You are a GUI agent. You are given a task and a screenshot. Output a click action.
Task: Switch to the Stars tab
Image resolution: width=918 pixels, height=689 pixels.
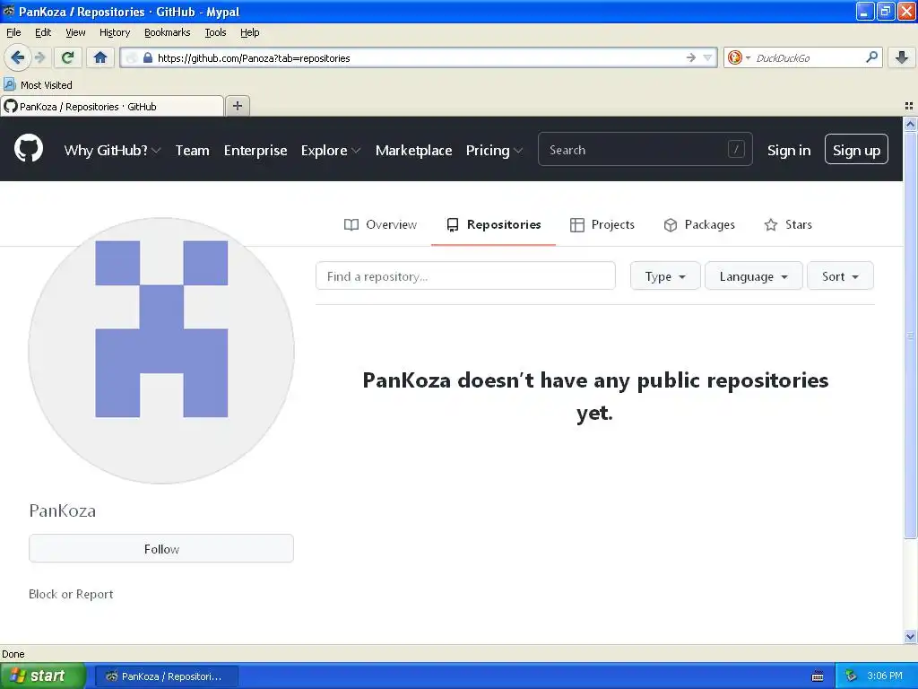(788, 224)
